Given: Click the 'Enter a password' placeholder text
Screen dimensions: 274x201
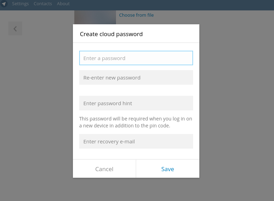Looking at the screenshot, I should tap(104, 58).
